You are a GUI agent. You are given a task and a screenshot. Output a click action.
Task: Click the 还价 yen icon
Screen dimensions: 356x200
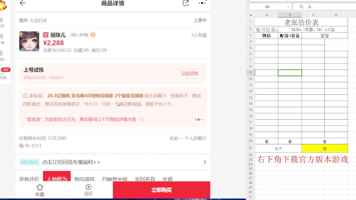pyautogui.click(x=88, y=187)
